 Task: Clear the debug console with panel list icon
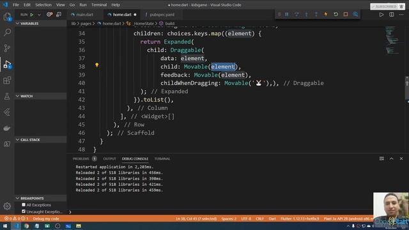click(x=382, y=158)
